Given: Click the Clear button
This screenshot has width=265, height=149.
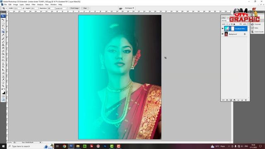Looking at the screenshot, I should click(85, 8).
